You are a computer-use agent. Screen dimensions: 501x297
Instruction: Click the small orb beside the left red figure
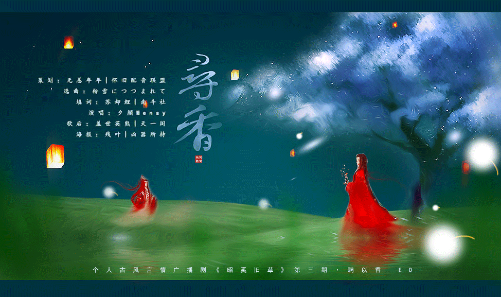pyautogui.click(x=110, y=192)
